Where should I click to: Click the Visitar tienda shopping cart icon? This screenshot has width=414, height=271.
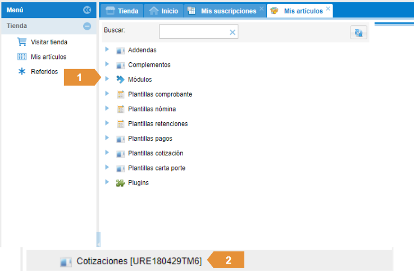tap(22, 42)
